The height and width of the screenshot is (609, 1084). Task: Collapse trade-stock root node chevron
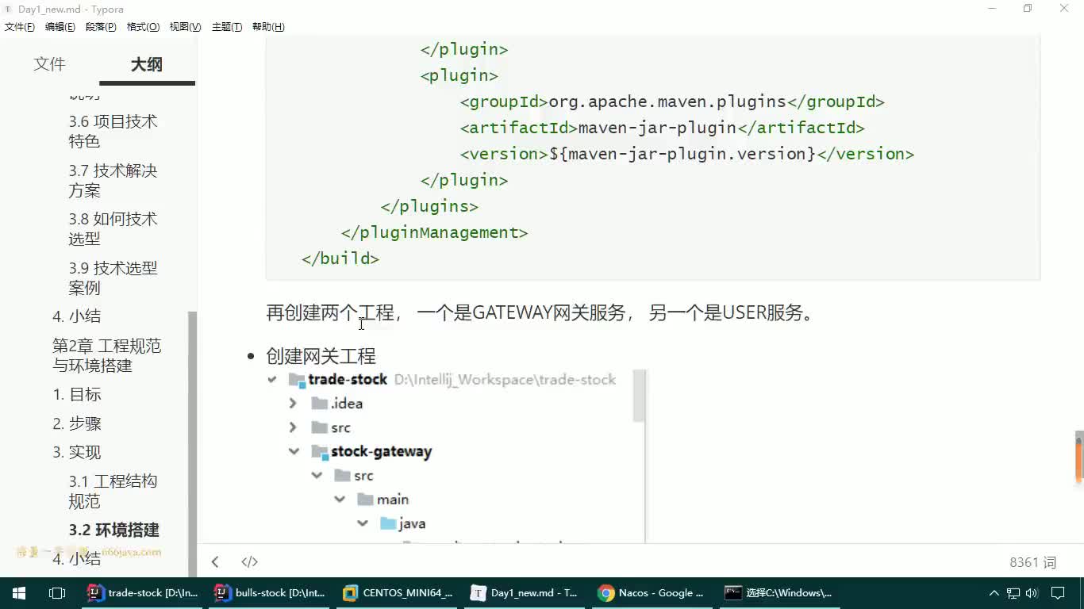click(x=273, y=380)
